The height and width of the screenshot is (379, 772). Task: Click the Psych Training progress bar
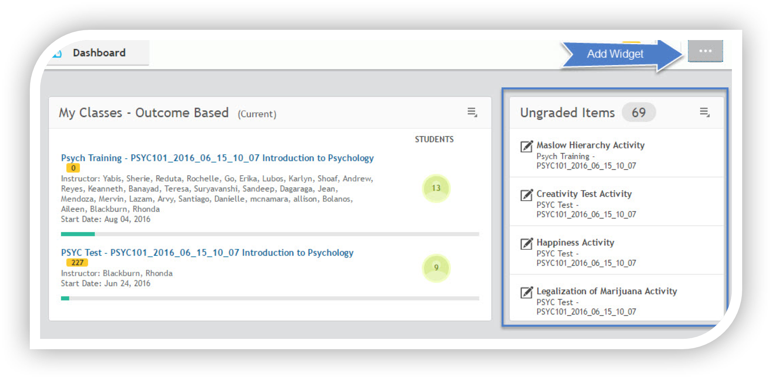click(x=270, y=234)
